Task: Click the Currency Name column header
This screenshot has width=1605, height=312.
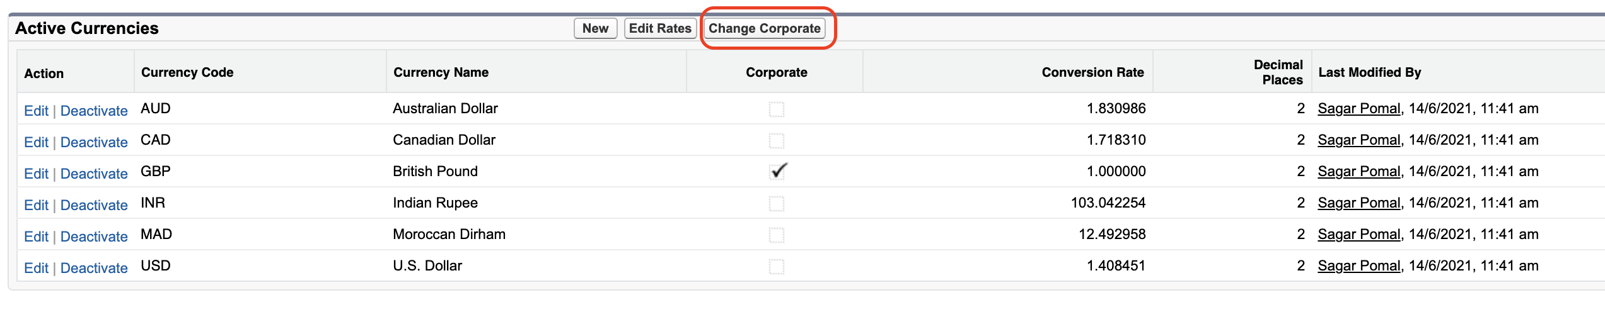Action: pos(441,72)
